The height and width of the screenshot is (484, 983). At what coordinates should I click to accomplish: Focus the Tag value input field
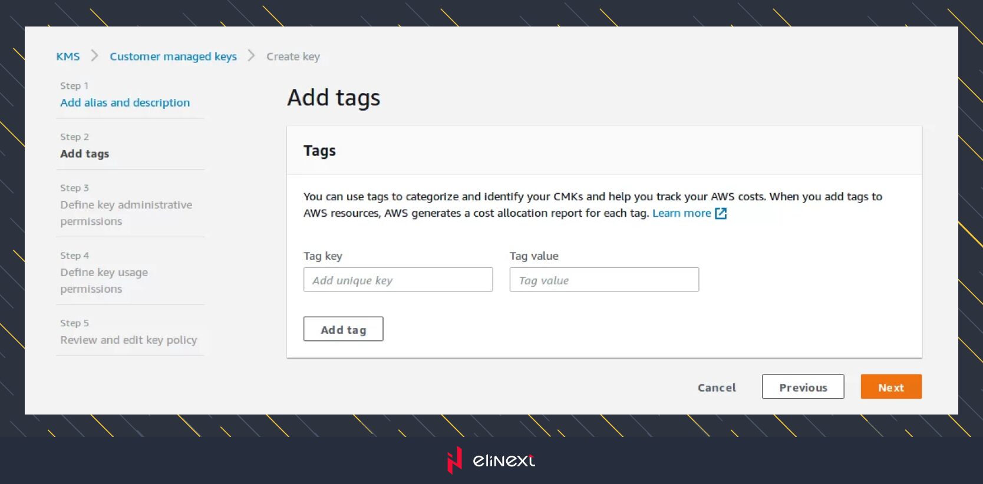coord(604,280)
